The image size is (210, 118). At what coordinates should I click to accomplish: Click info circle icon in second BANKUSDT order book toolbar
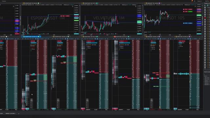[188, 39]
